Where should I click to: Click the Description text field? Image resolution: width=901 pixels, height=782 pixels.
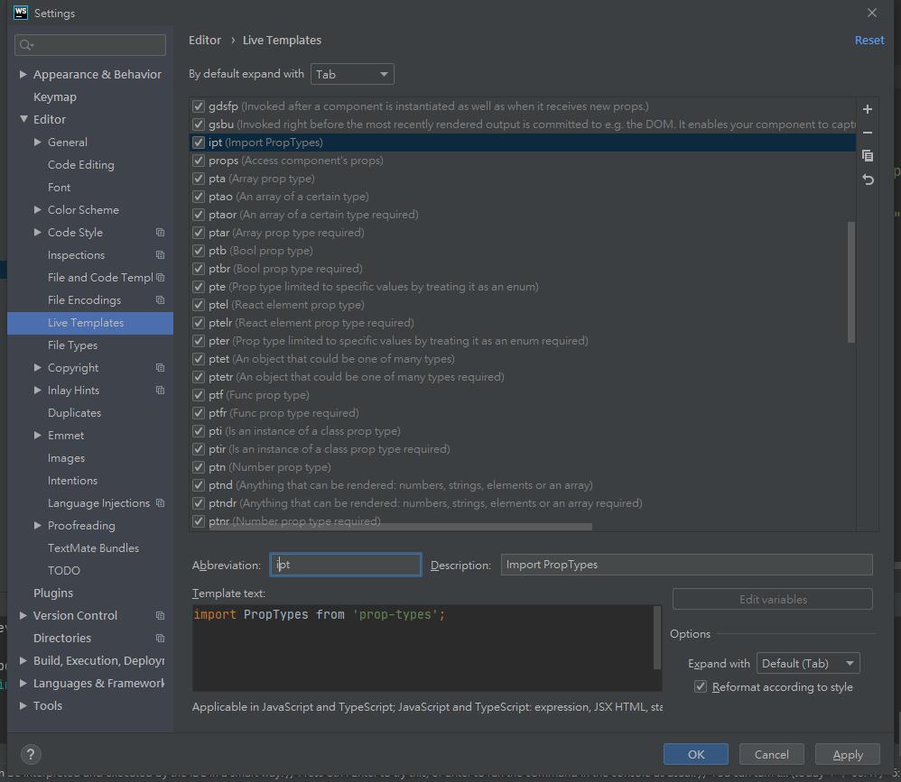pos(686,565)
